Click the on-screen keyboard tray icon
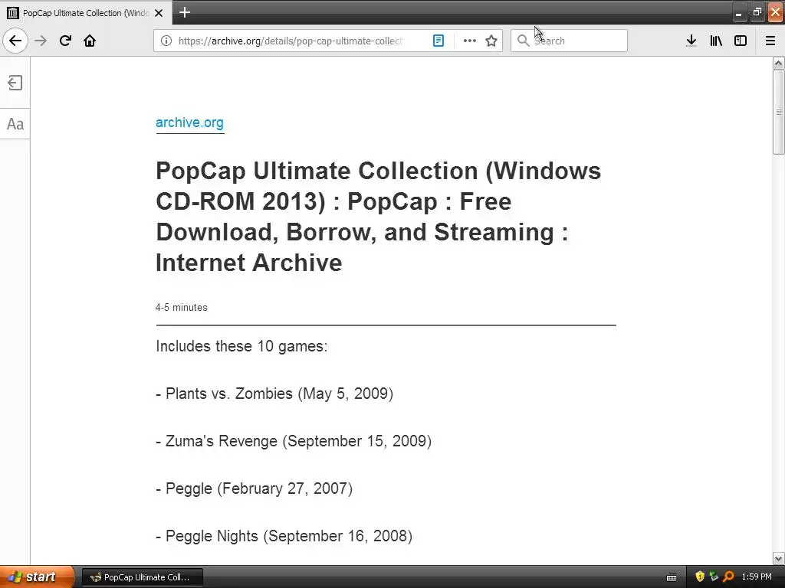This screenshot has width=785, height=588. click(x=672, y=577)
